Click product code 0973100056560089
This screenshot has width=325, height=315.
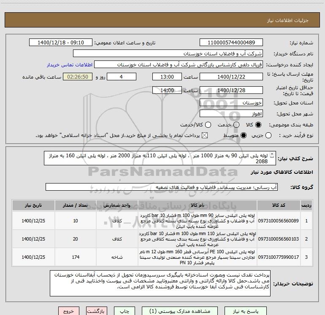pyautogui.click(x=279, y=221)
